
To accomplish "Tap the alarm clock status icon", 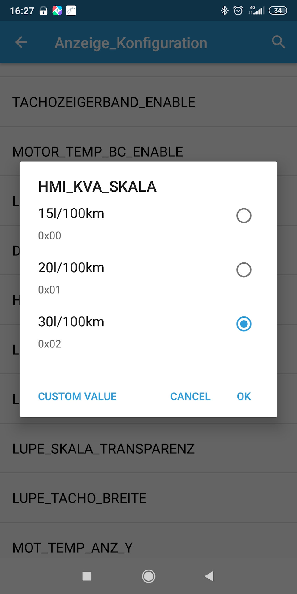I will coord(238,11).
